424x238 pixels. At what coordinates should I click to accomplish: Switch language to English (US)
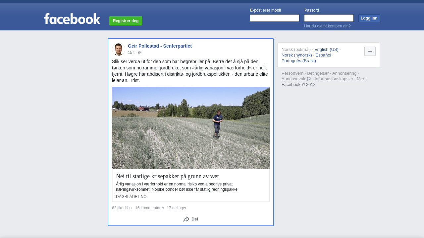click(326, 50)
